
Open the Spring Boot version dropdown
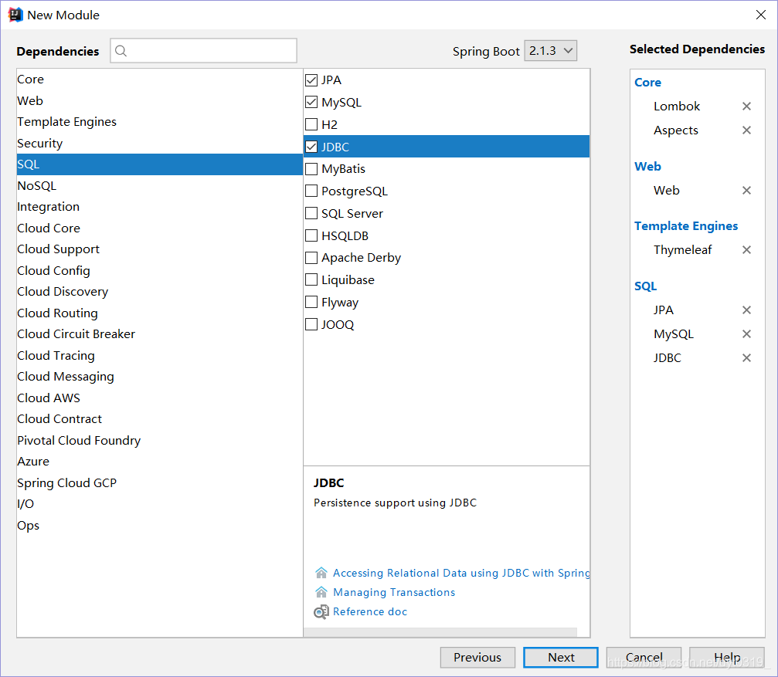pos(551,50)
